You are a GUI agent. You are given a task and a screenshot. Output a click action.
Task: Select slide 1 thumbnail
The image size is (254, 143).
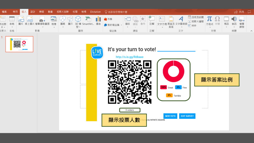pyautogui.click(x=19, y=44)
